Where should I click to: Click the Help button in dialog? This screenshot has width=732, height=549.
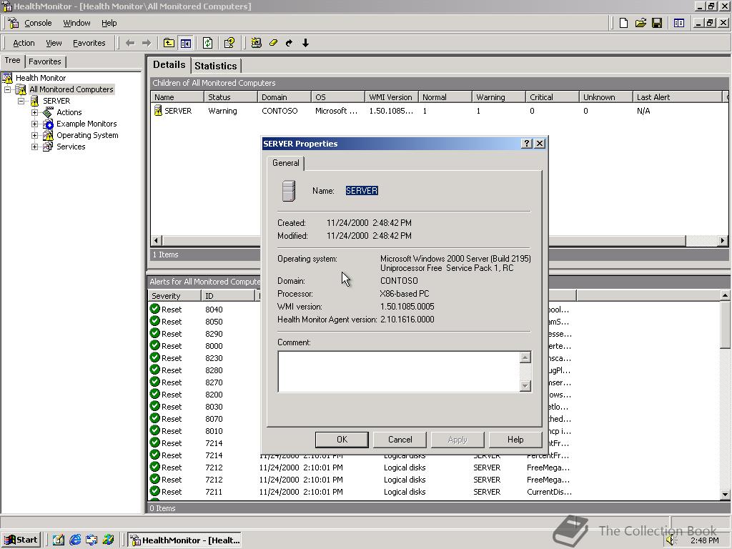tap(515, 440)
